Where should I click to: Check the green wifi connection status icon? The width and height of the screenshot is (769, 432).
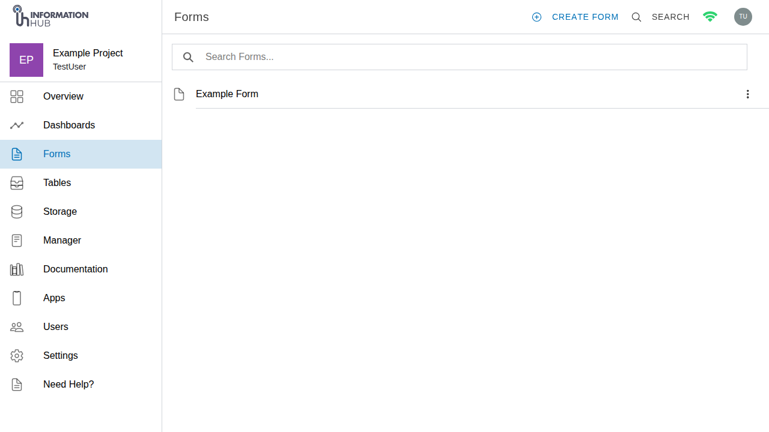710,17
